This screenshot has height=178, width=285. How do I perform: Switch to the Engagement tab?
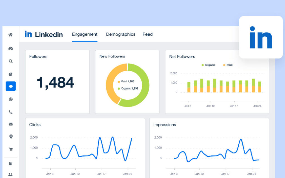click(x=85, y=34)
